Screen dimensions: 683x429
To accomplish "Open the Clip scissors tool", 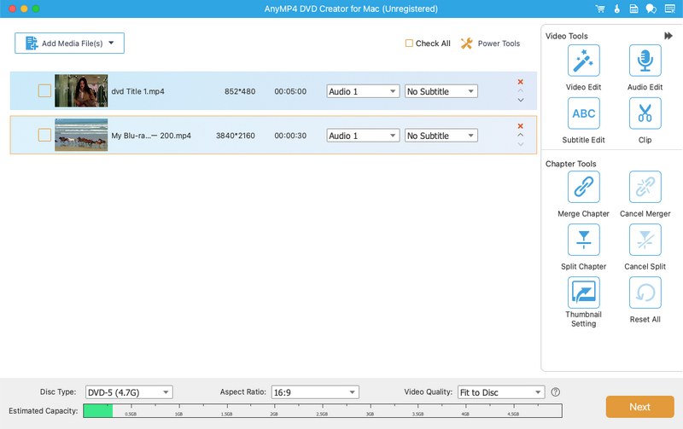I will click(645, 113).
